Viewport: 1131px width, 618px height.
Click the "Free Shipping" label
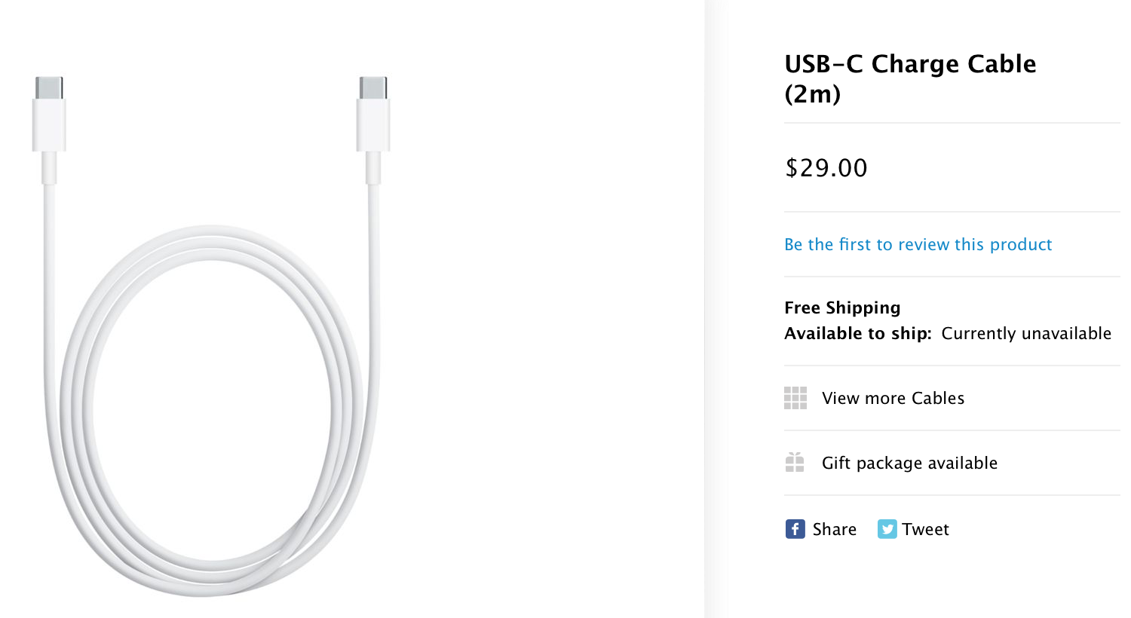[842, 307]
